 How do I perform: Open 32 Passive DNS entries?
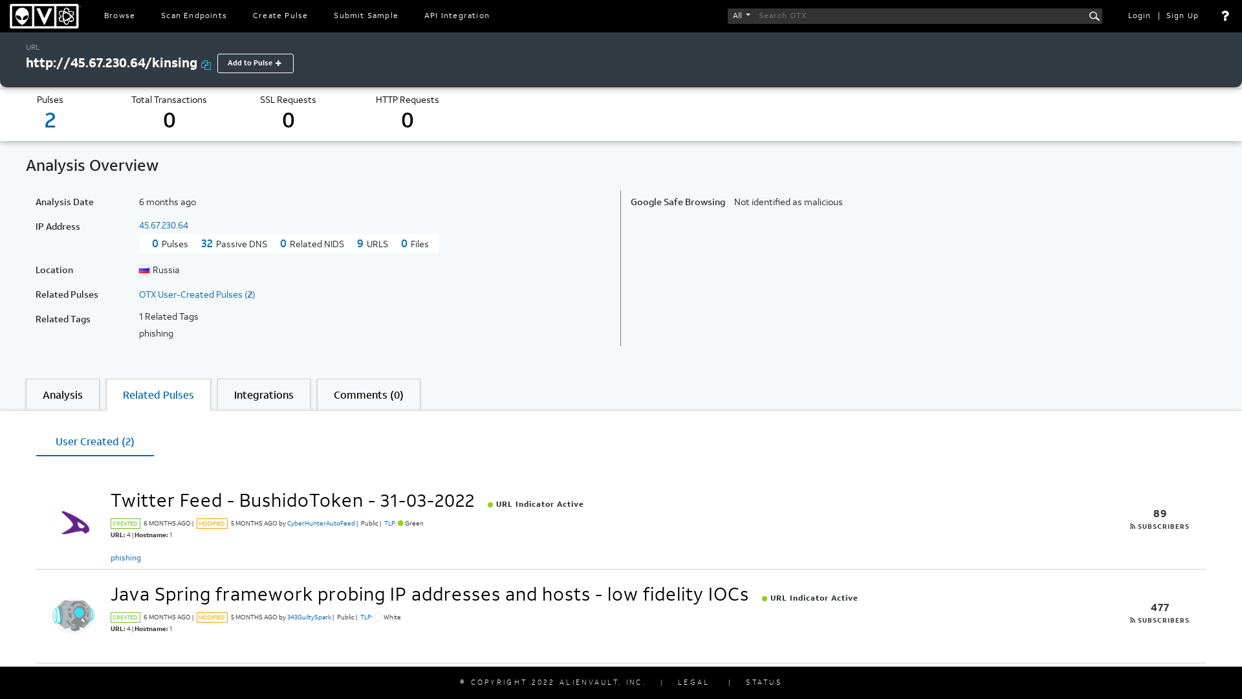coord(234,244)
